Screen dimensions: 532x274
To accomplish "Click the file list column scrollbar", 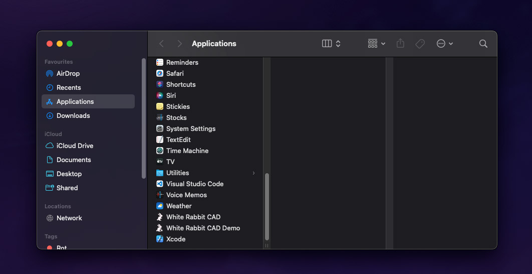I will click(267, 207).
